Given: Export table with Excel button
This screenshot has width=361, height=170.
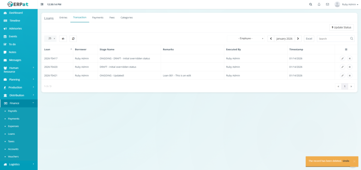Looking at the screenshot, I should [x=309, y=39].
